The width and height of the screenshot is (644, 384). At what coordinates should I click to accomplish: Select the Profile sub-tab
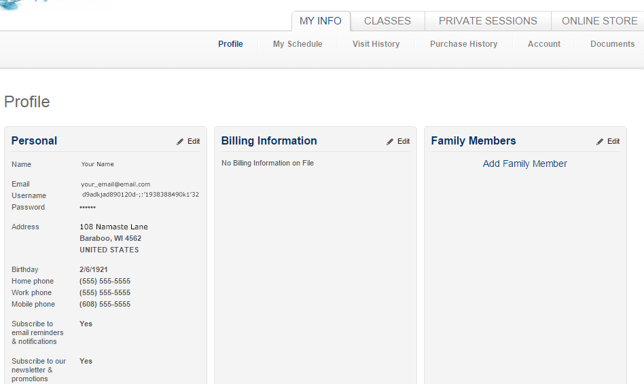click(x=230, y=44)
